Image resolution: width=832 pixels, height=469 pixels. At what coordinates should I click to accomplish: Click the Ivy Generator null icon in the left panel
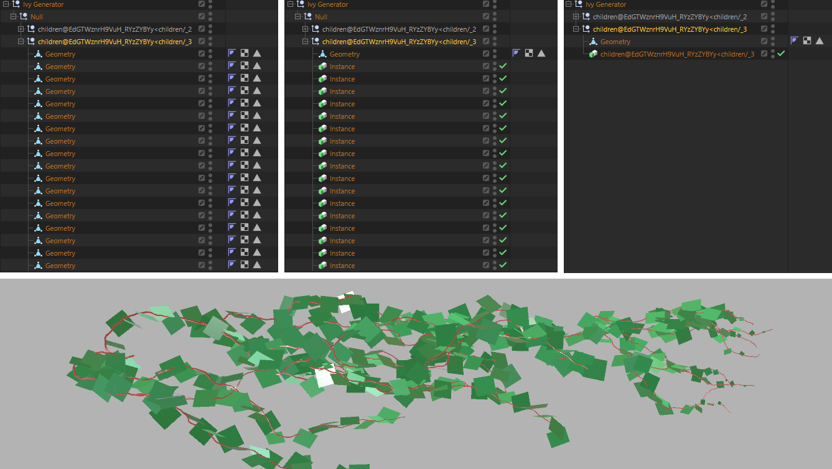pos(16,4)
